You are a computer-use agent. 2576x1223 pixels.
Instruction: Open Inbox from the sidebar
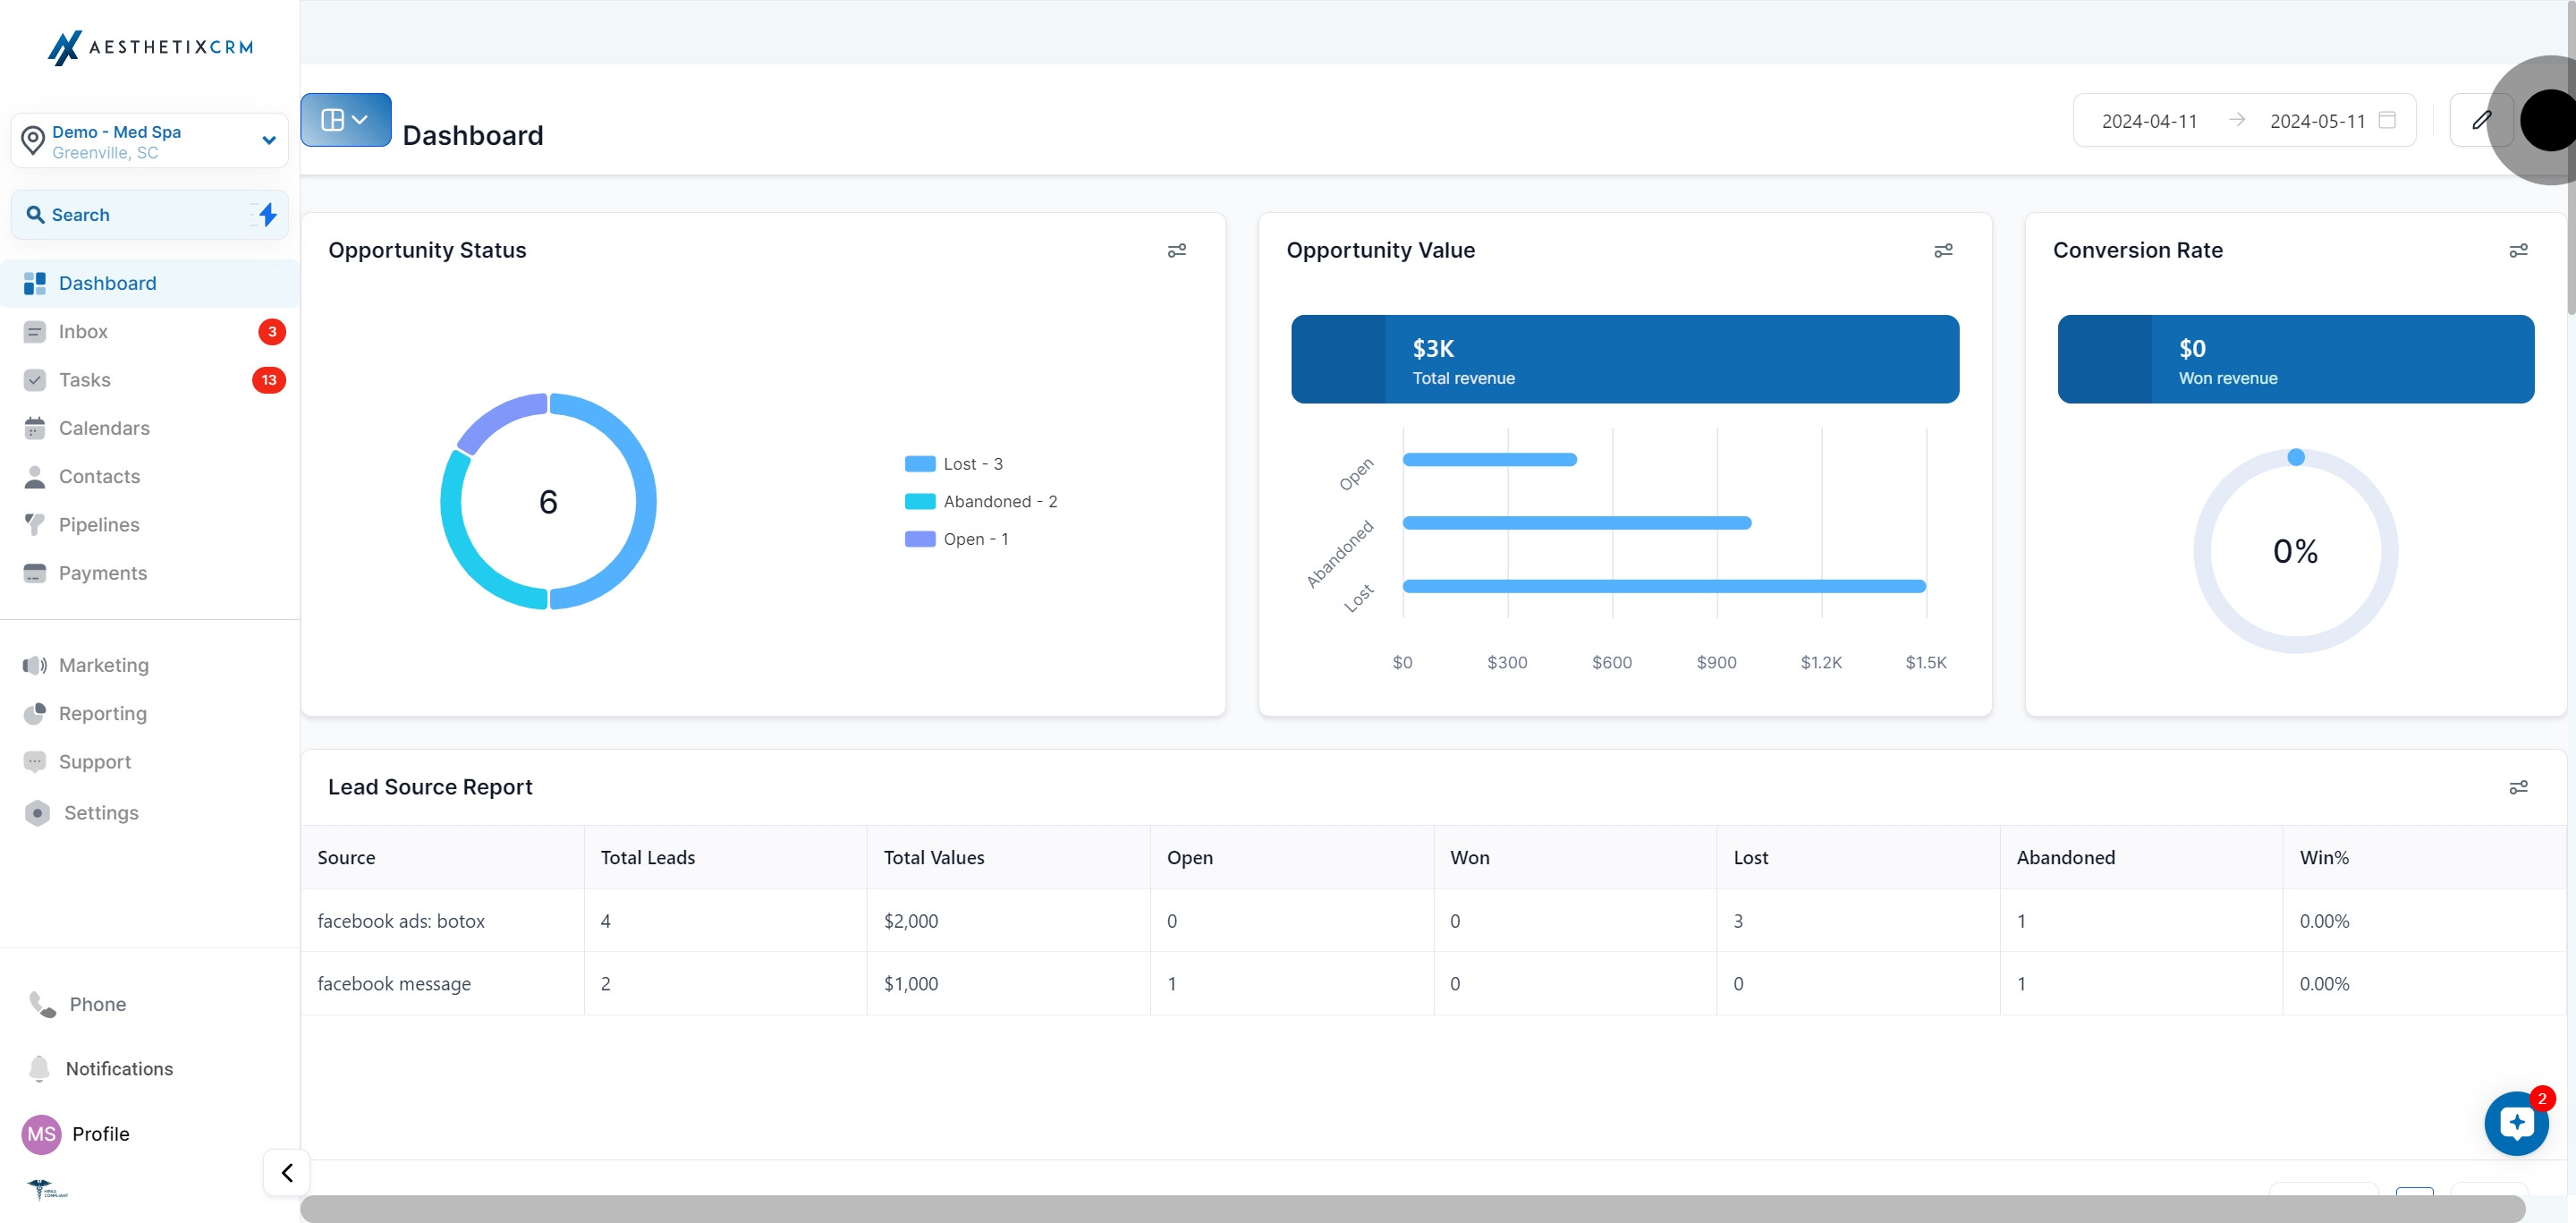83,332
